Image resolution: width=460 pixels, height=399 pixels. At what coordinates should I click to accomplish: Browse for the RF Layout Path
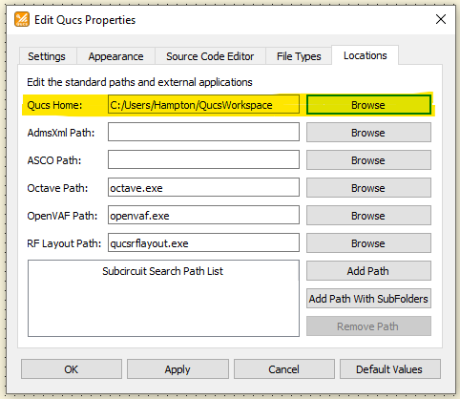368,243
